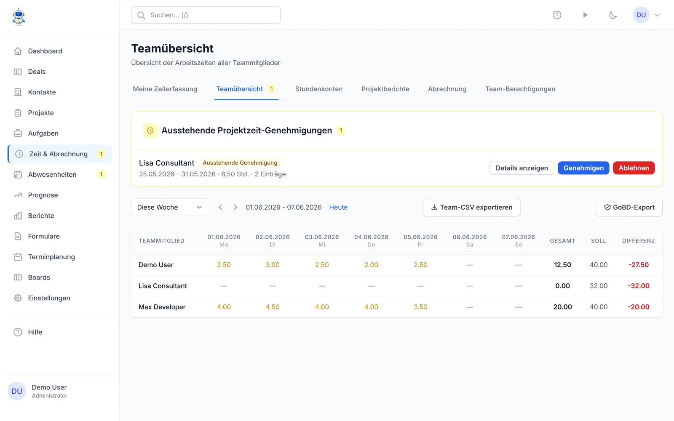The width and height of the screenshot is (674, 421).
Task: Switch to Stundenkonten tab
Action: tap(319, 89)
